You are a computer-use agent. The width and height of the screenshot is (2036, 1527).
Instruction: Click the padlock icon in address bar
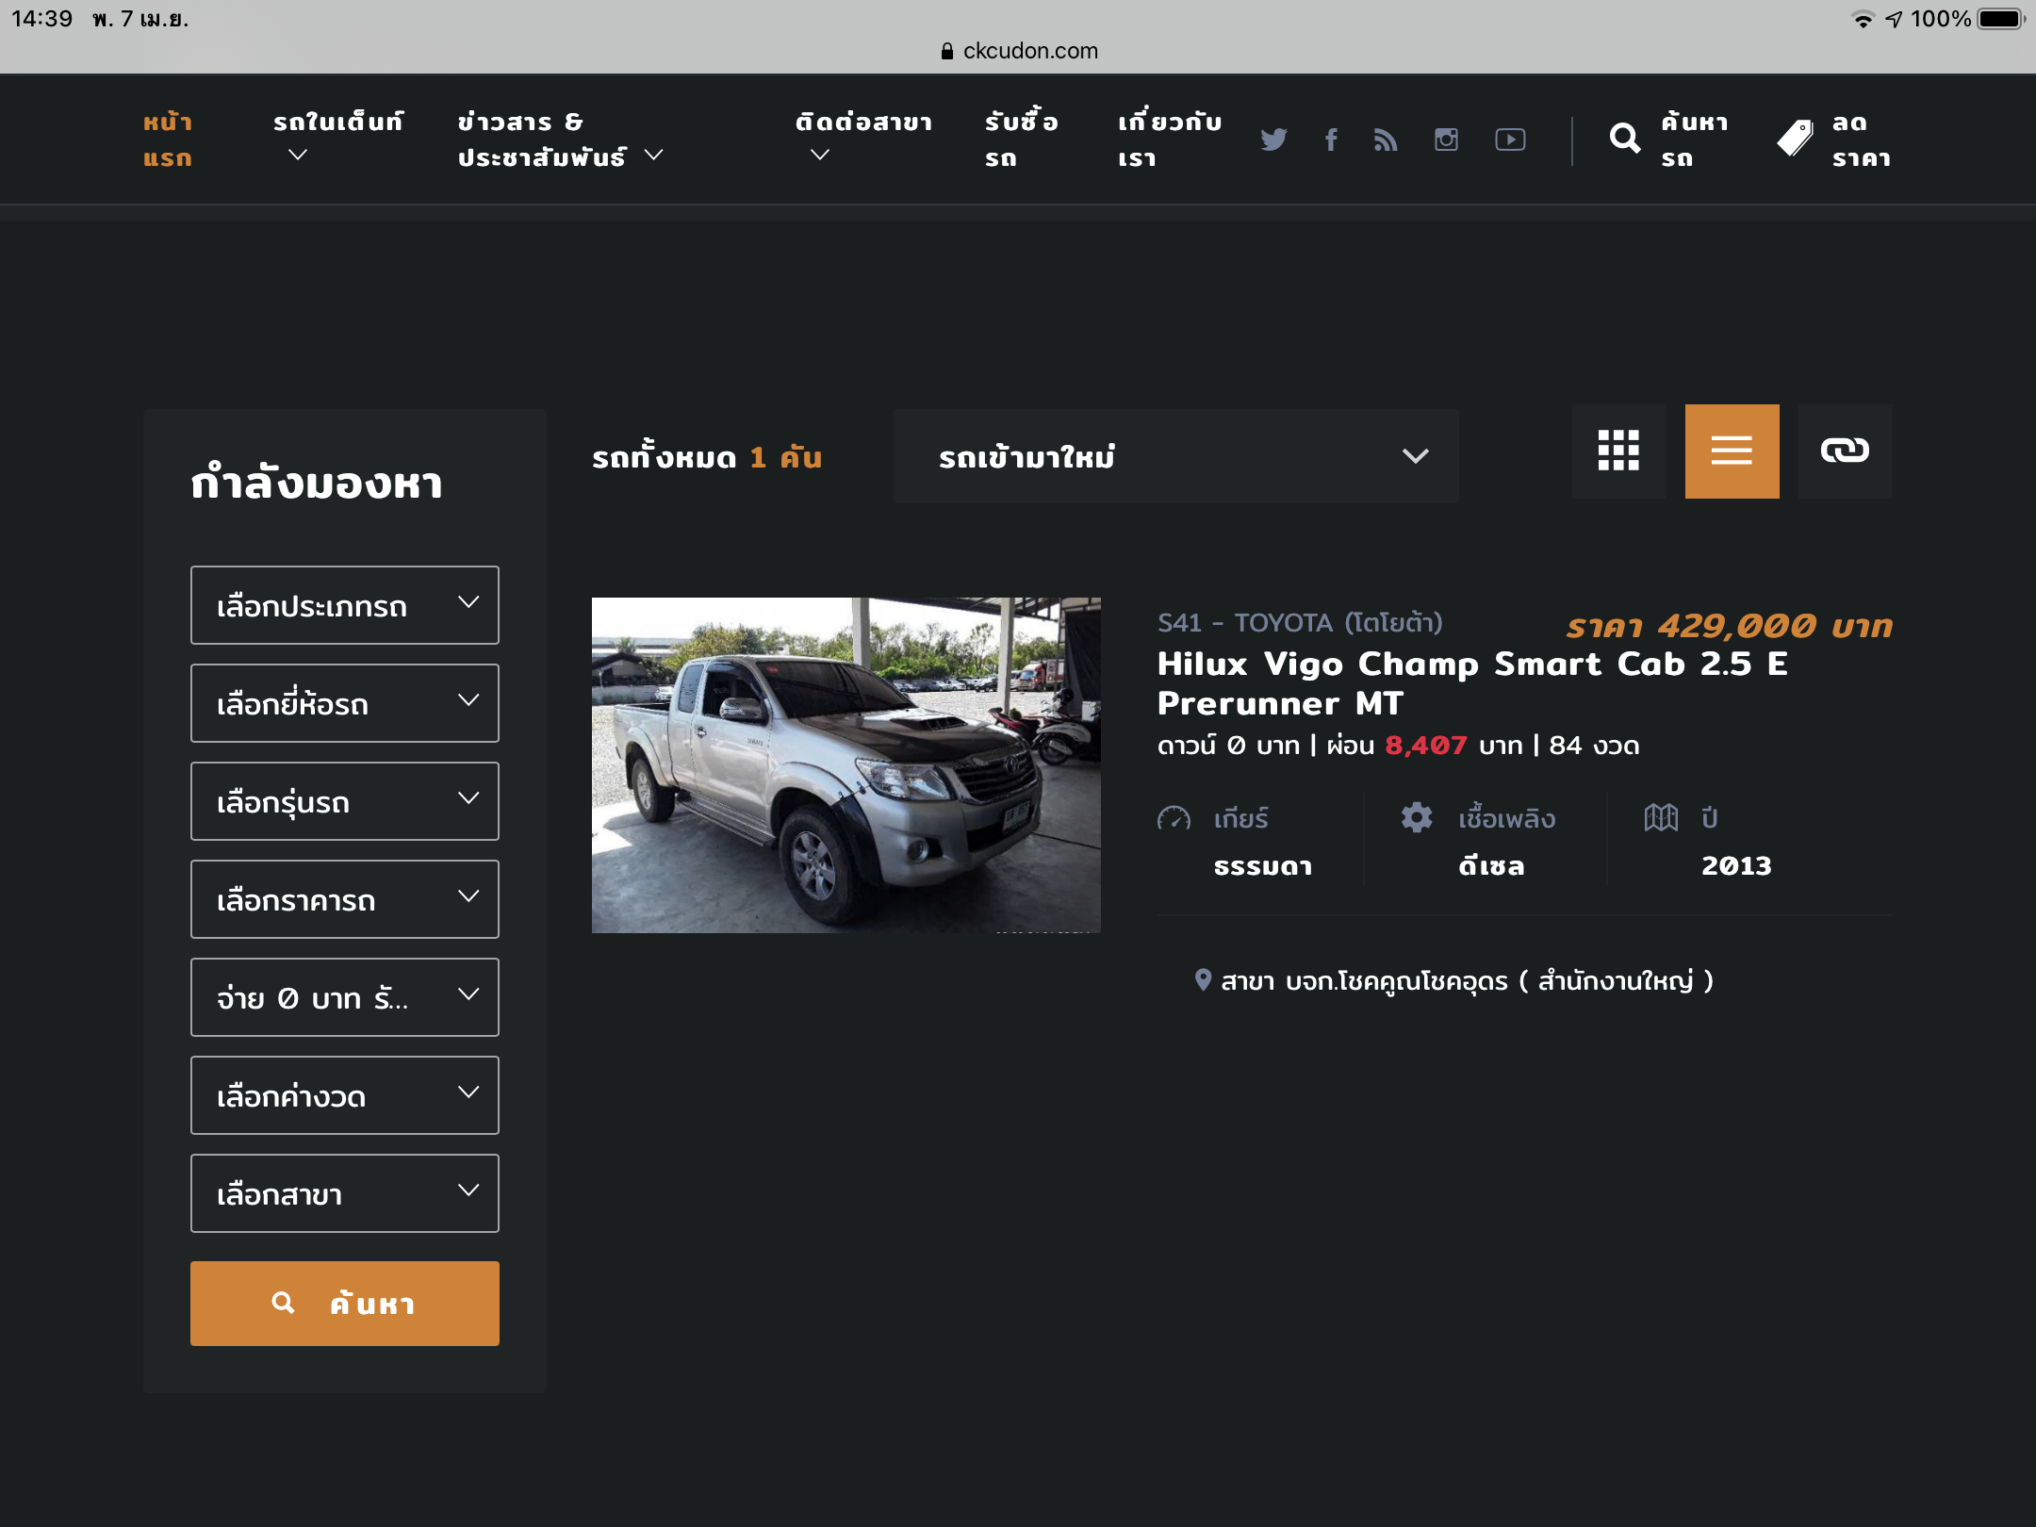[x=947, y=51]
